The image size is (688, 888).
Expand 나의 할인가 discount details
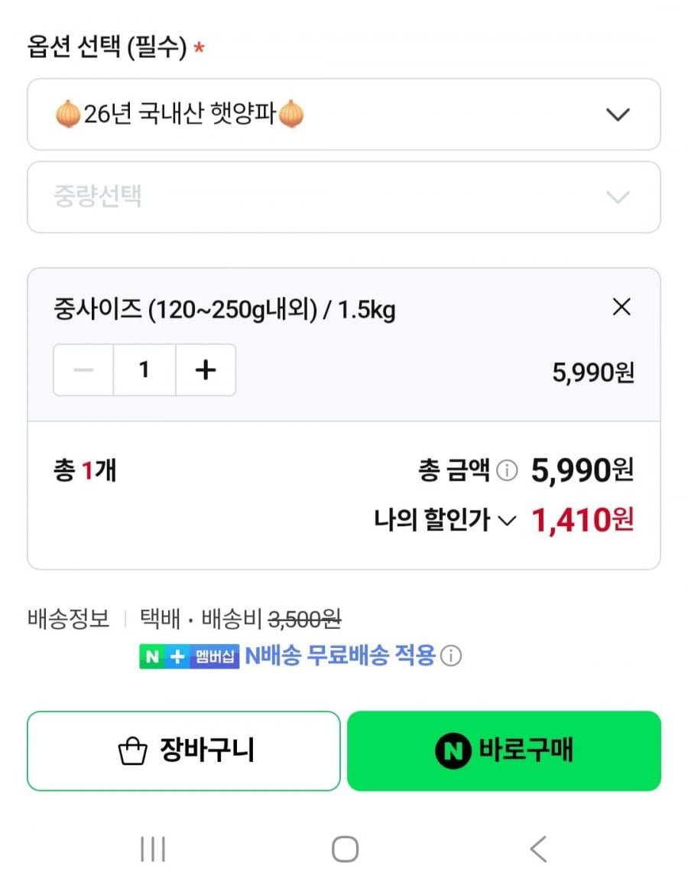click(445, 520)
